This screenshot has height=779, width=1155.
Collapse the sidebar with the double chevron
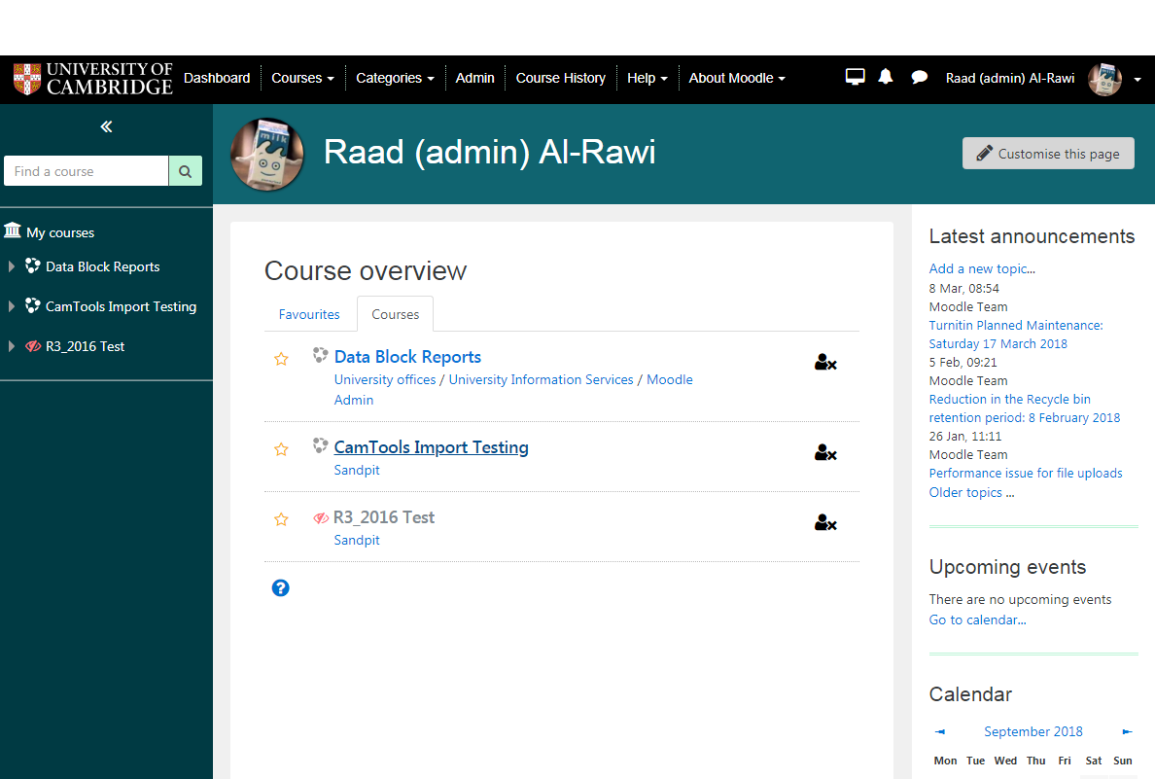pos(106,126)
